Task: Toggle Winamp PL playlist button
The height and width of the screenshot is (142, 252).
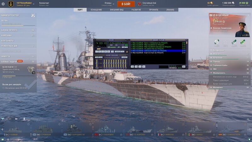Action: tap(126, 47)
